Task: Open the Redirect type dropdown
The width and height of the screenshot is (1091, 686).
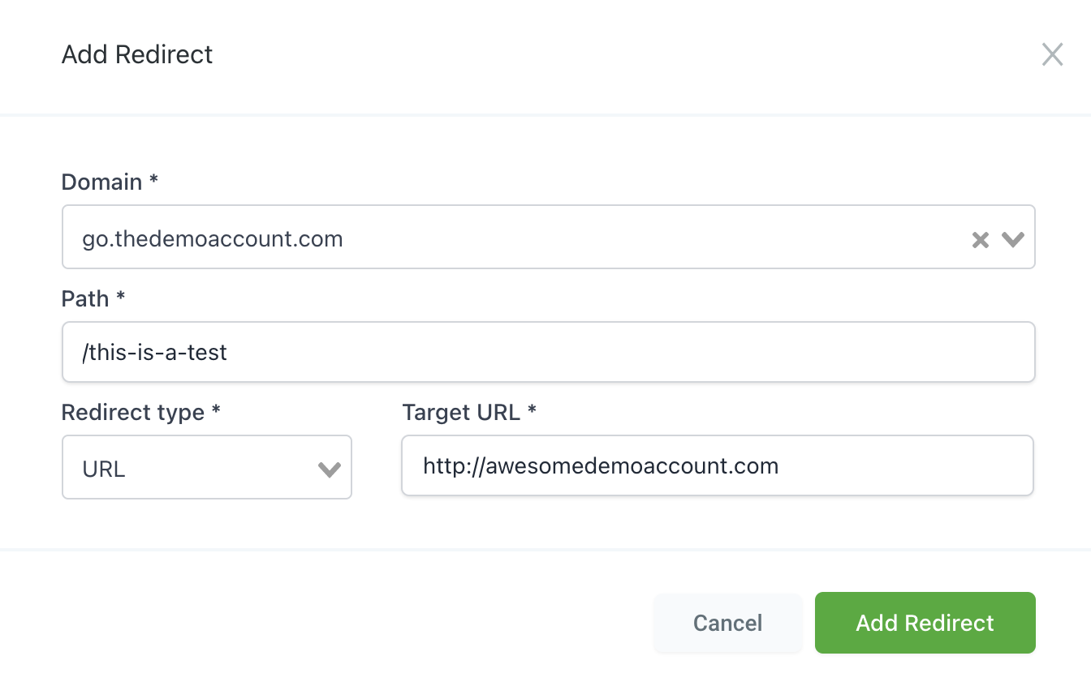Action: (x=206, y=468)
